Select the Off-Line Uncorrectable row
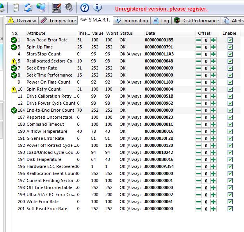 point(125,187)
